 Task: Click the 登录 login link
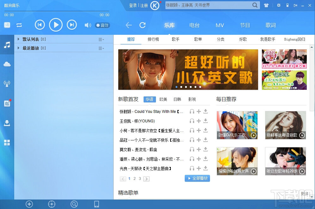[133, 5]
